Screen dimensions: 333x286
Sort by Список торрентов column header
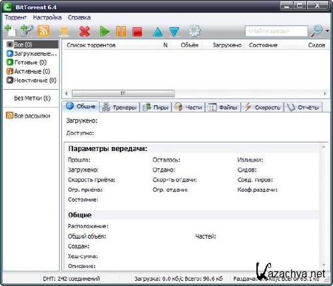(91, 45)
